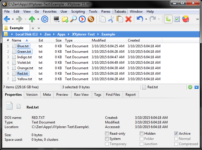
Task: Open the Scripting menu
Action: pos(78,12)
